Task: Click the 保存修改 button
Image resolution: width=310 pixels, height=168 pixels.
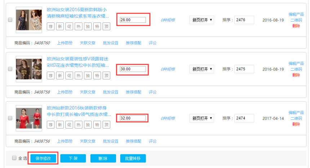Action: click(43, 158)
